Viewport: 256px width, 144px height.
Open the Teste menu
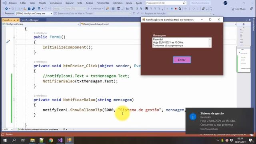point(80,3)
